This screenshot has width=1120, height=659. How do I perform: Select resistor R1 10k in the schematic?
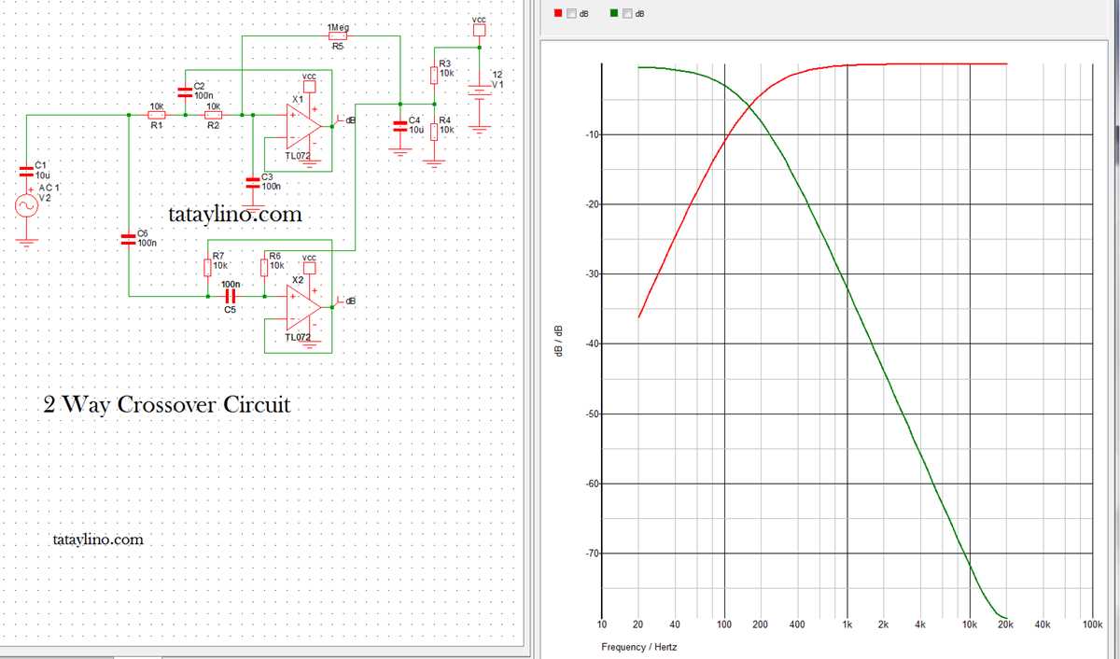click(157, 115)
